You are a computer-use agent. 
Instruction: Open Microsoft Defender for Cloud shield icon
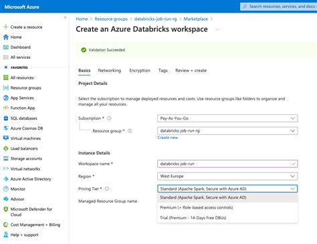(6, 209)
